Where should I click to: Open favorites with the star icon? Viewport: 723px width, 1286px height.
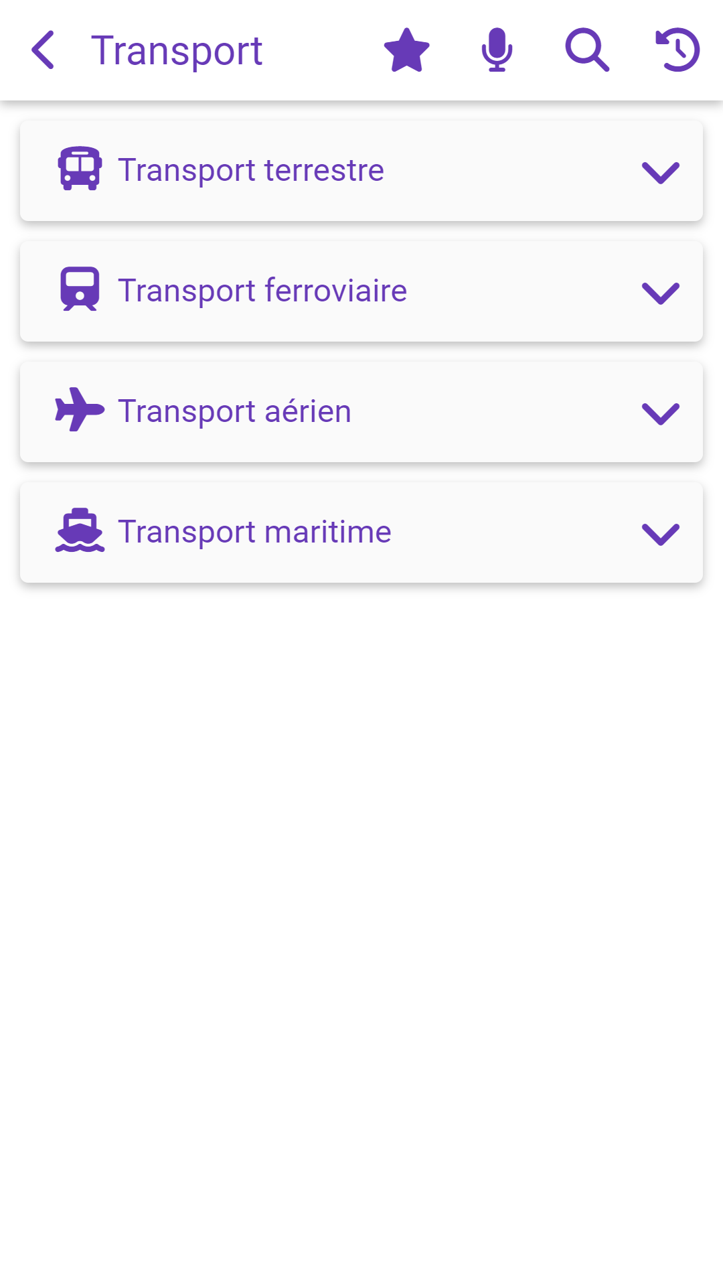406,50
